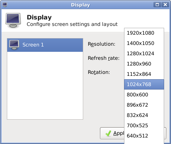Select Screen 1 in the screen list

coord(45,45)
